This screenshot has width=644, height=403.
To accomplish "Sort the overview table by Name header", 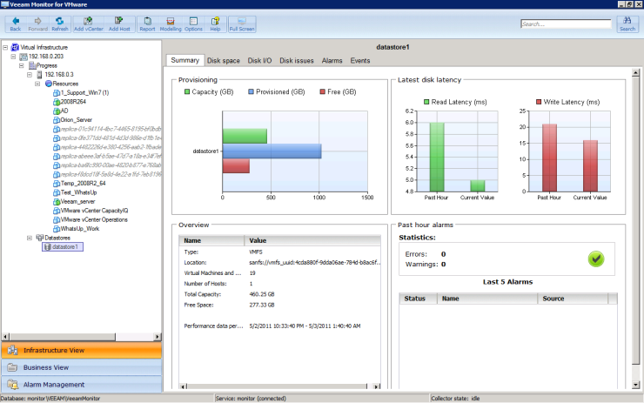I will pyautogui.click(x=211, y=240).
